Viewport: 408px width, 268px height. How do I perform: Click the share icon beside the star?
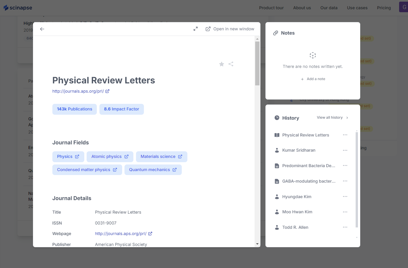click(x=231, y=64)
